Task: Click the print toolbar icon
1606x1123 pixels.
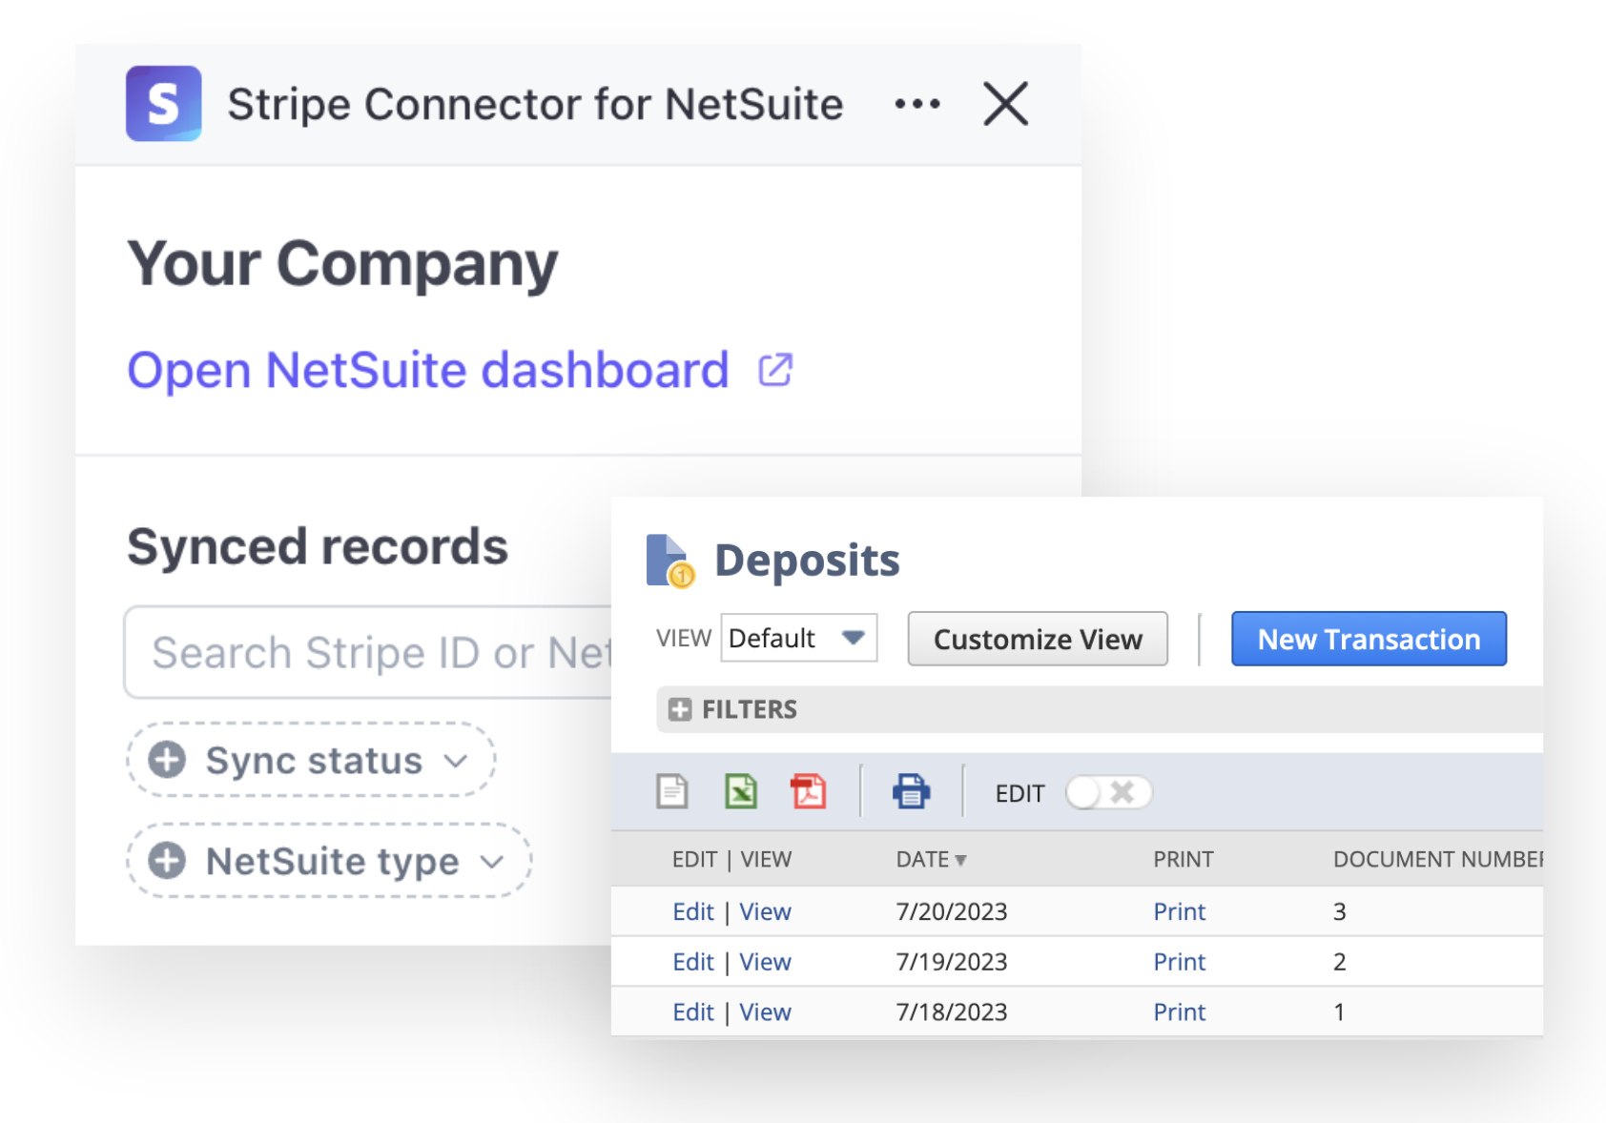Action: (x=911, y=791)
